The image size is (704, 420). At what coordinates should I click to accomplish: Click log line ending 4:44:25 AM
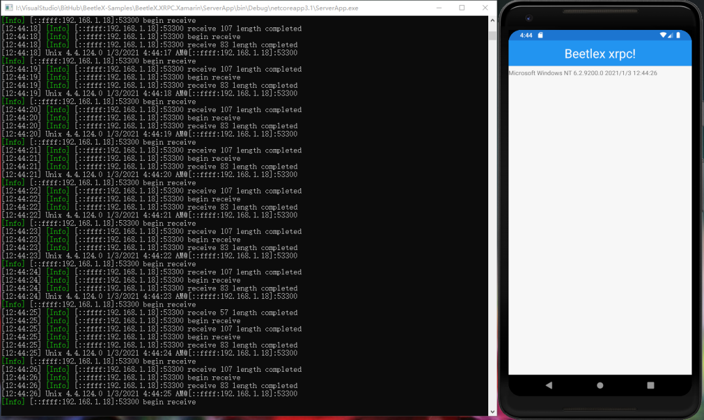click(149, 393)
